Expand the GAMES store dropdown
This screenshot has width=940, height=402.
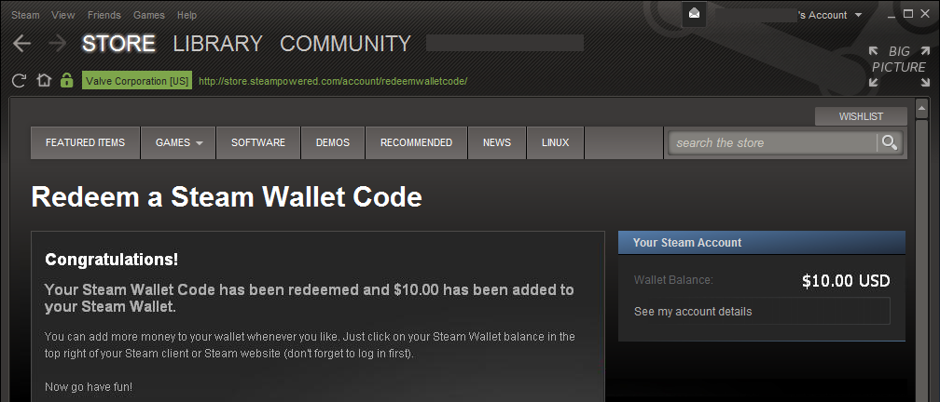coord(178,142)
